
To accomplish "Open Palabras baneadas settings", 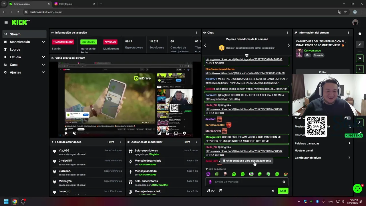I will 323,143.
